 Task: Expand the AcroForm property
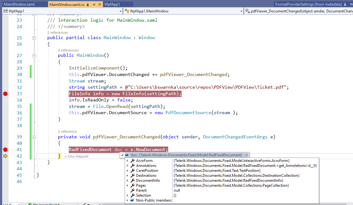point(127,161)
